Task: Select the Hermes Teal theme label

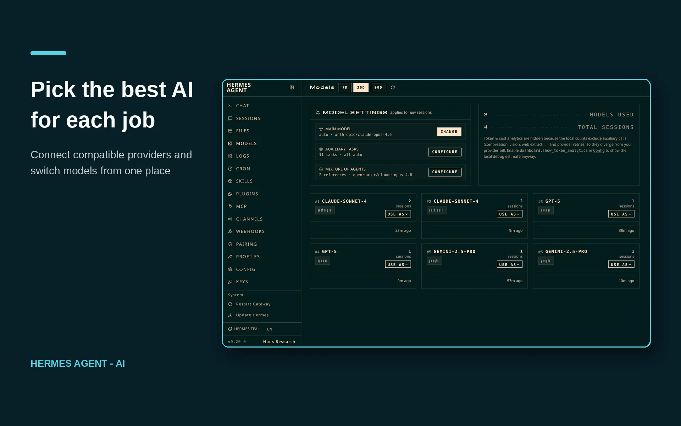Action: tap(247, 329)
